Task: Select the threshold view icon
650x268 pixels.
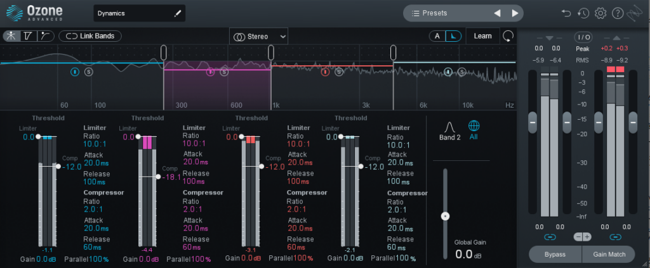Action: (x=28, y=36)
